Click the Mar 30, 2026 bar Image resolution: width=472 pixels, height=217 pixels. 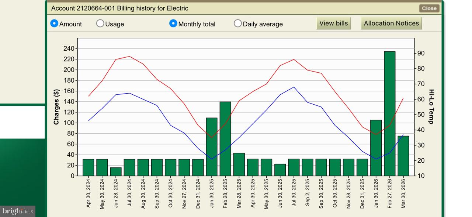(x=403, y=156)
